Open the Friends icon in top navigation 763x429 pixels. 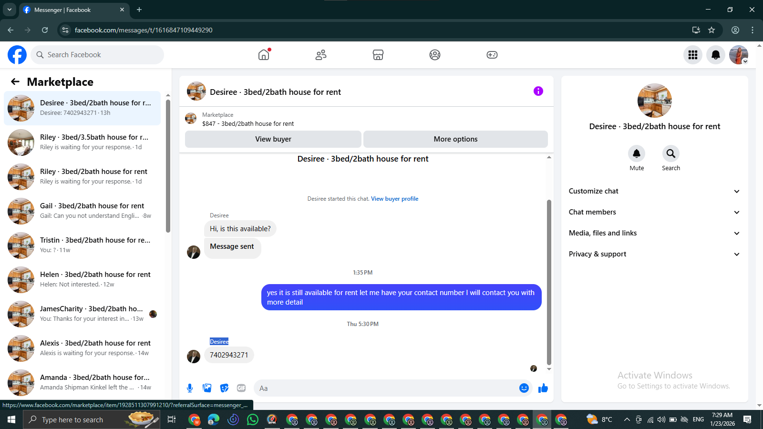click(x=321, y=55)
